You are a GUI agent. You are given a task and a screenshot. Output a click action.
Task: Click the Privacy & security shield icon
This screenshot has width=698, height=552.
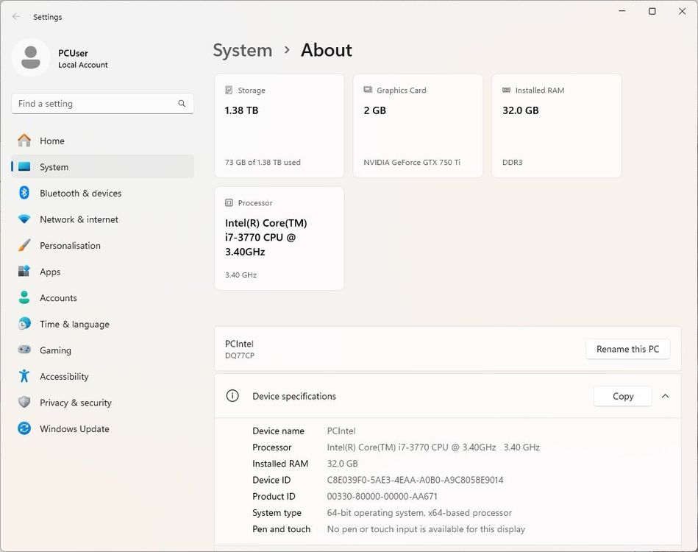coord(24,403)
